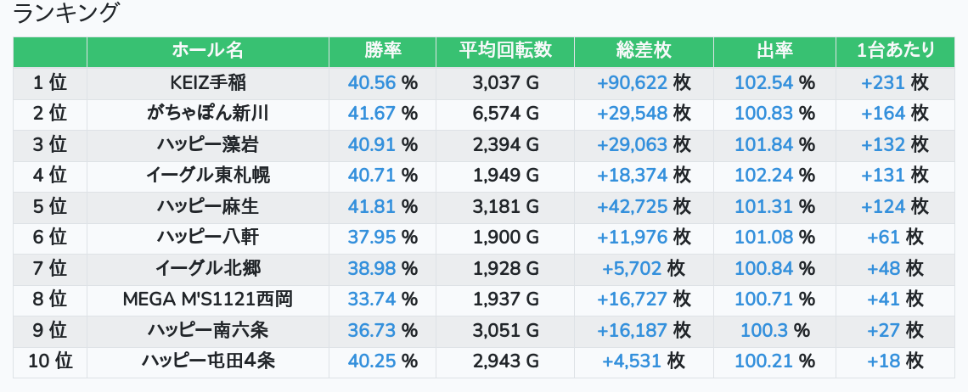Open the KEIZ手稲 hall entry
The image size is (968, 392).
(x=208, y=82)
